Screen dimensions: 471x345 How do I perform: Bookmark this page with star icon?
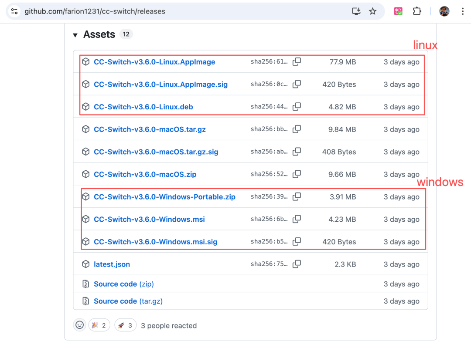pyautogui.click(x=372, y=11)
